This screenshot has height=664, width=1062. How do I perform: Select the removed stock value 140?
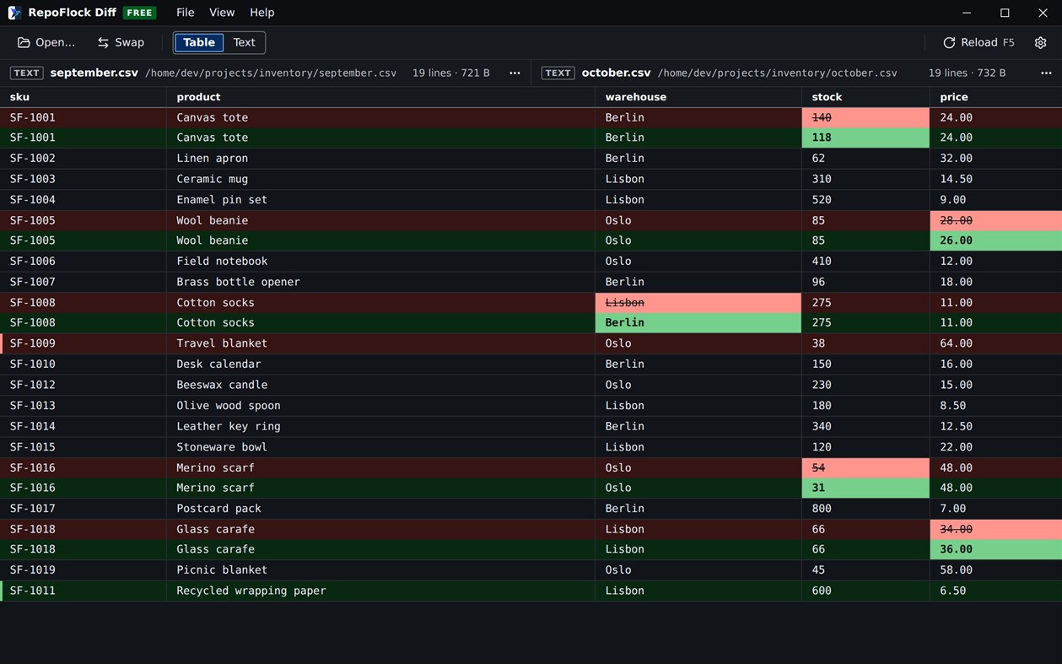coord(865,117)
